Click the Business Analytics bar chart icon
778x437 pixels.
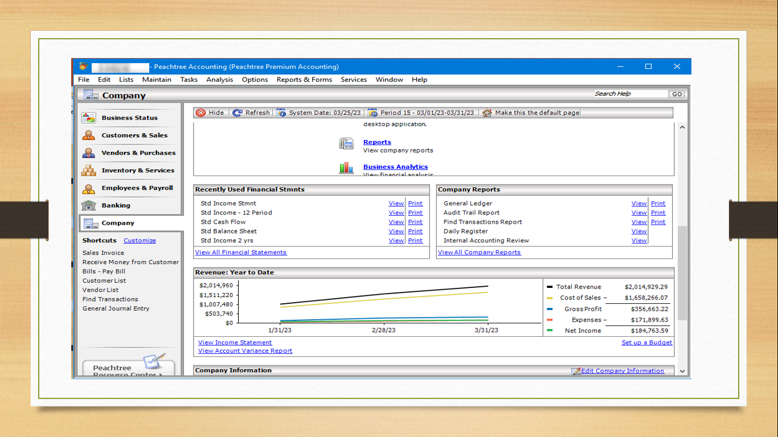pos(346,168)
